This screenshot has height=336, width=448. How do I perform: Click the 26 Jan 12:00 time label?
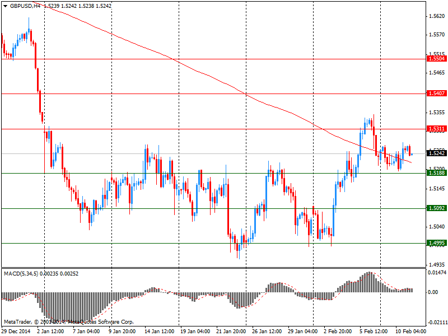[x=267, y=331]
